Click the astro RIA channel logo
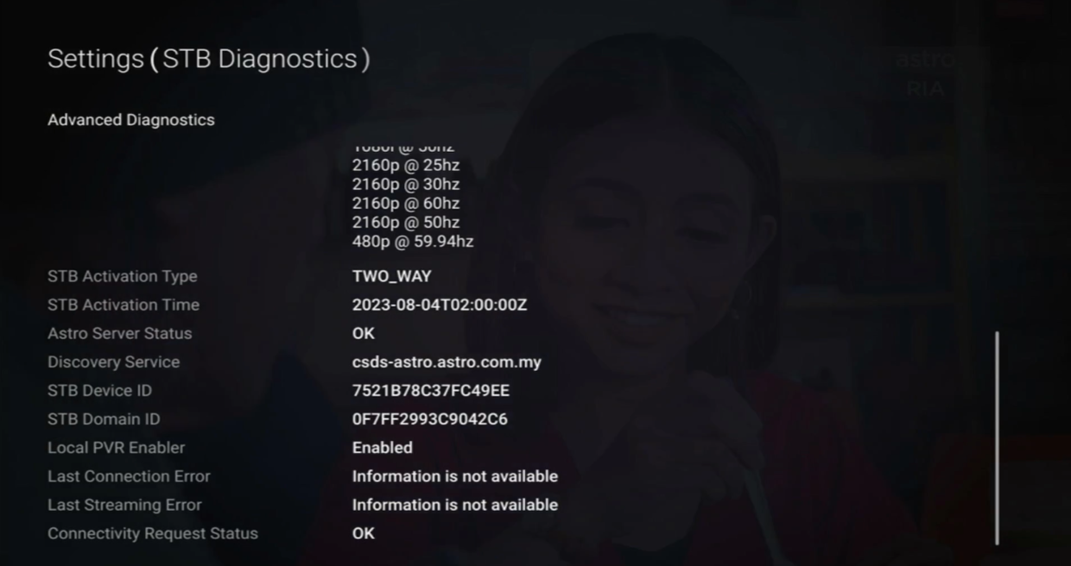Viewport: 1071px width, 566px height. pos(925,73)
